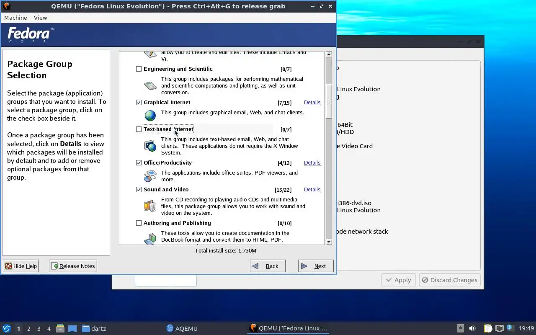536x335 pixels.
Task: Click the Graphical Internet label
Action: [x=167, y=103]
